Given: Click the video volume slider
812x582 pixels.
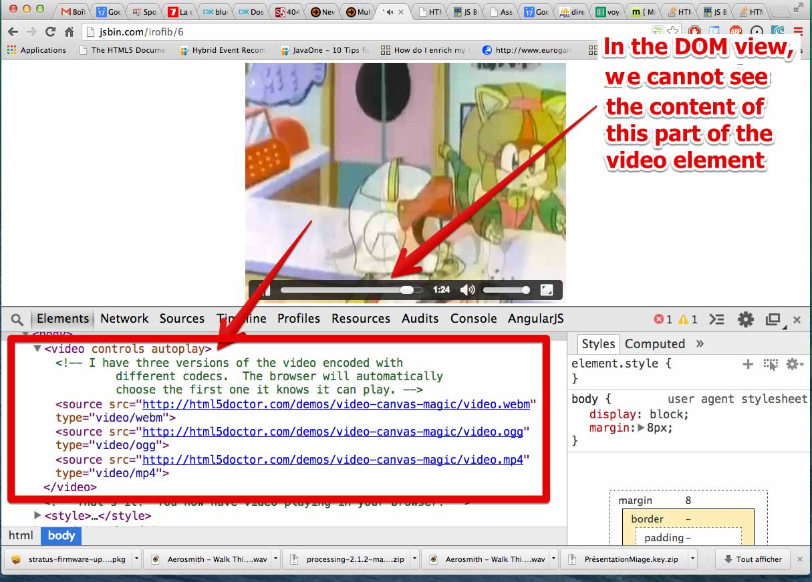Looking at the screenshot, I should pos(506,289).
